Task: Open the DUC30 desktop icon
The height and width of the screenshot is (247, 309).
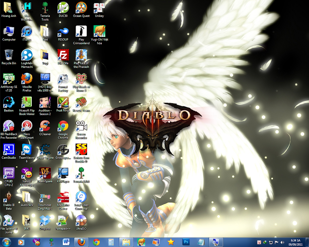Action: tap(63, 10)
